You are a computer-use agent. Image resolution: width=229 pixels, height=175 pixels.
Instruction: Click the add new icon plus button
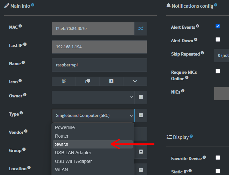111,81
